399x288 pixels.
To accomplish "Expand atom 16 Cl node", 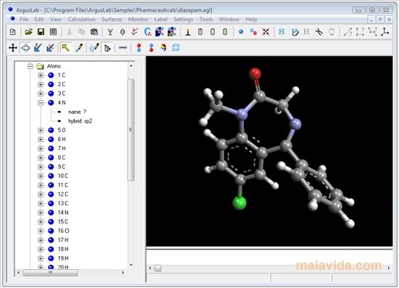I will pos(41,231).
